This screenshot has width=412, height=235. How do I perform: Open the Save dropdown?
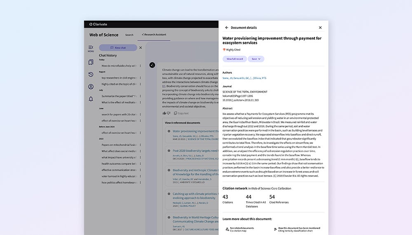pos(256,59)
